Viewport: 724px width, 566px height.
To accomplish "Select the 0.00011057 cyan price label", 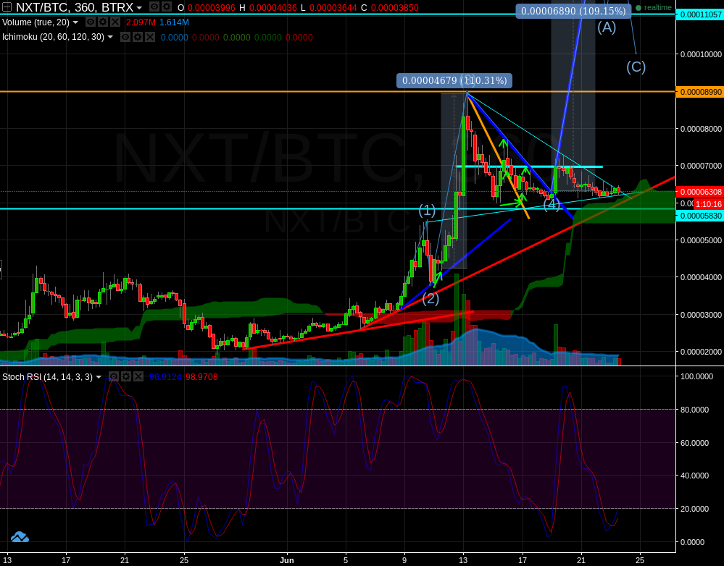I will (699, 14).
